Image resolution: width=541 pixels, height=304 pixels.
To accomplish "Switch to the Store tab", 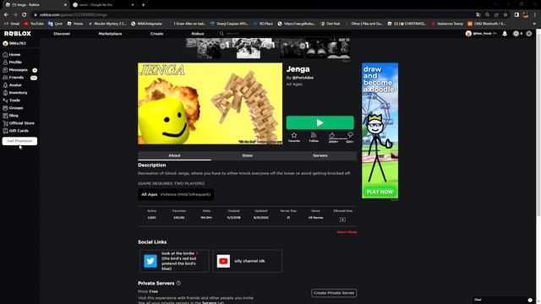I will point(248,155).
